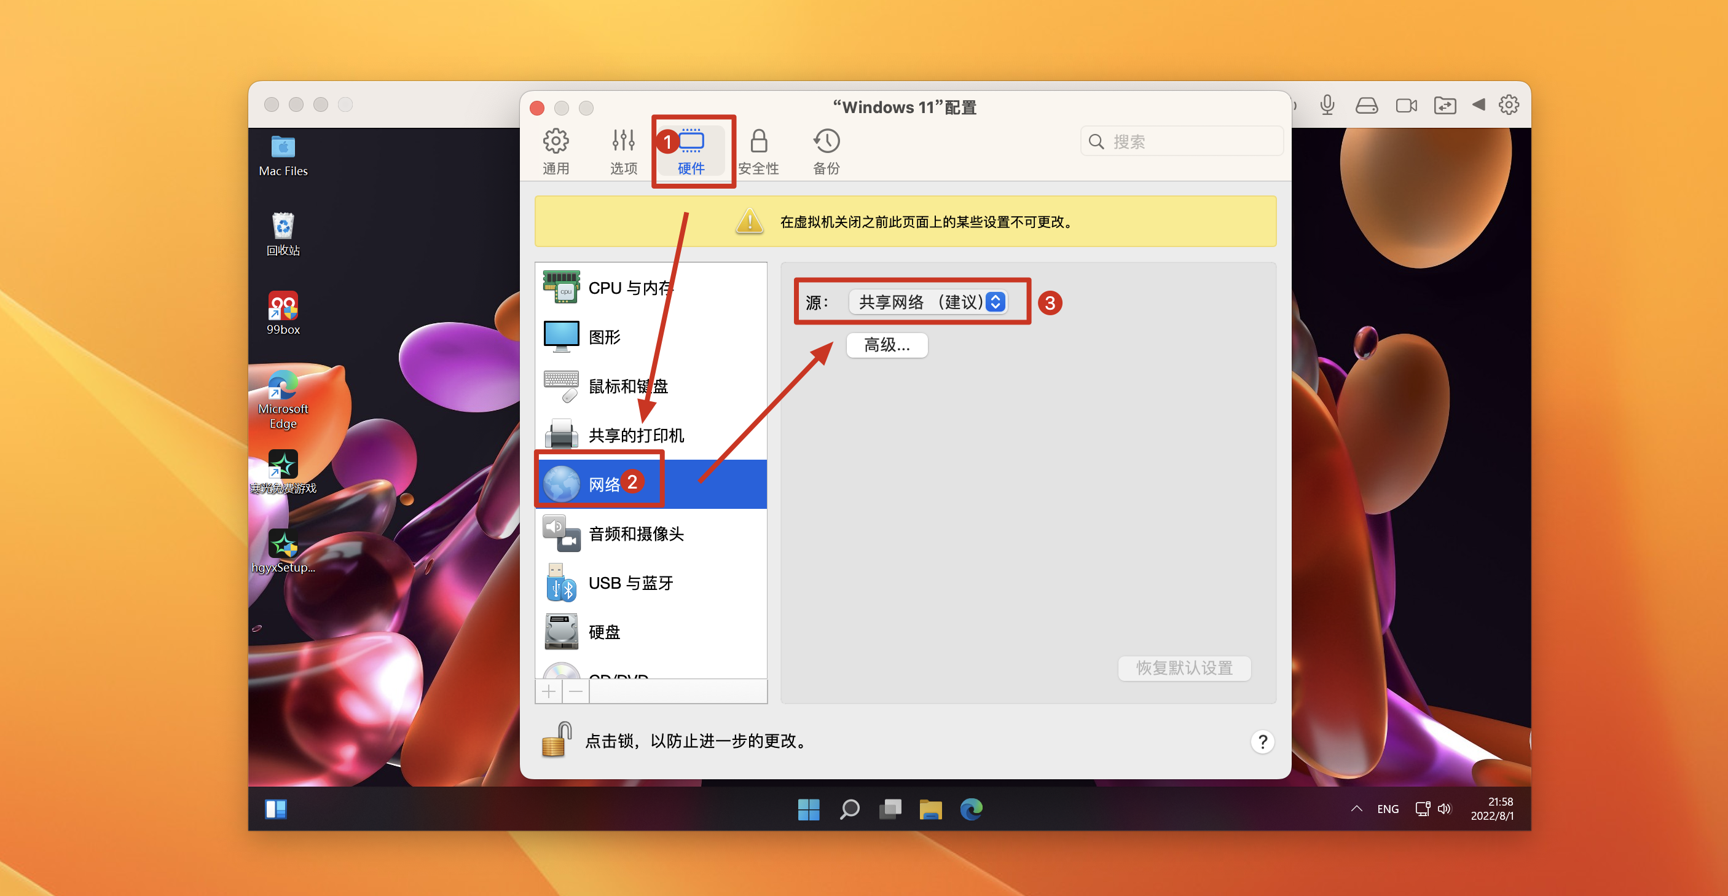Click the lock to prevent changes
This screenshot has height=896, width=1728.
point(556,740)
